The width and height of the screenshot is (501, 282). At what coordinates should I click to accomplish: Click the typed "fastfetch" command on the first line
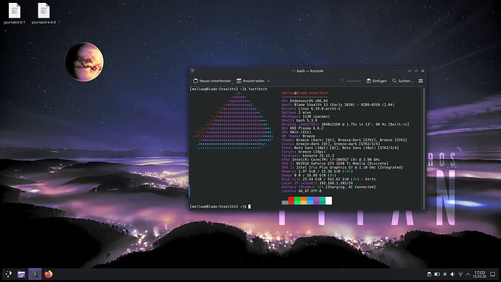[x=258, y=89]
